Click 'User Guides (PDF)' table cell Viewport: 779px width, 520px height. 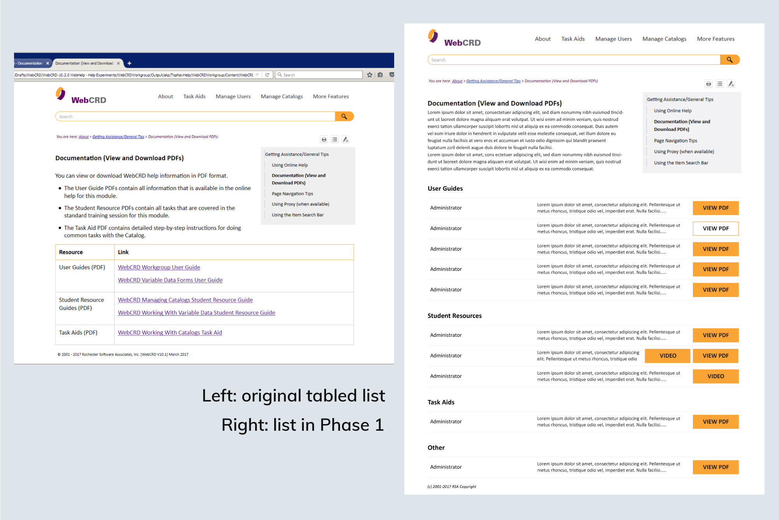pos(85,276)
